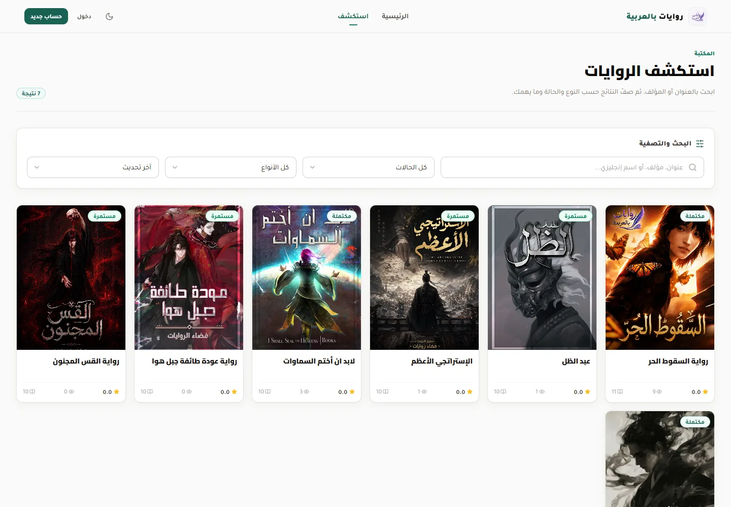Click star rating icon on السقوط الحر card
The image size is (731, 507).
pos(705,392)
